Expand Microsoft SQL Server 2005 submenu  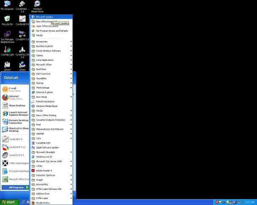pyautogui.click(x=51, y=161)
